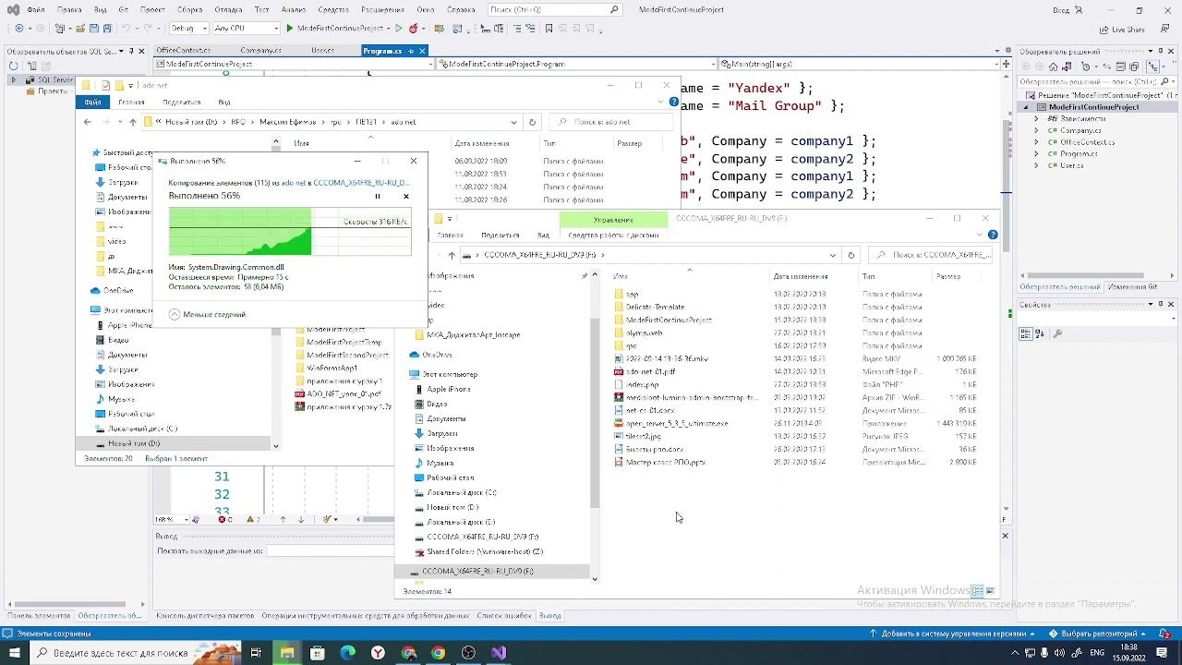Collapse copy details with Меньше сведений
The image size is (1182, 665).
207,315
